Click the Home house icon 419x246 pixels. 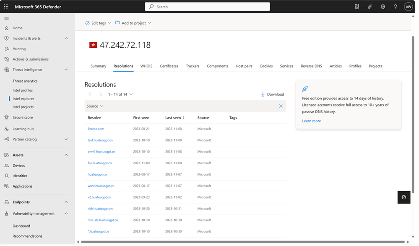coord(7,28)
